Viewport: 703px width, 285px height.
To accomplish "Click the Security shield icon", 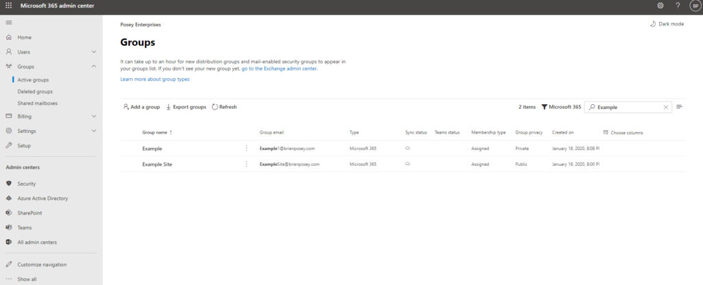I will click(x=8, y=184).
